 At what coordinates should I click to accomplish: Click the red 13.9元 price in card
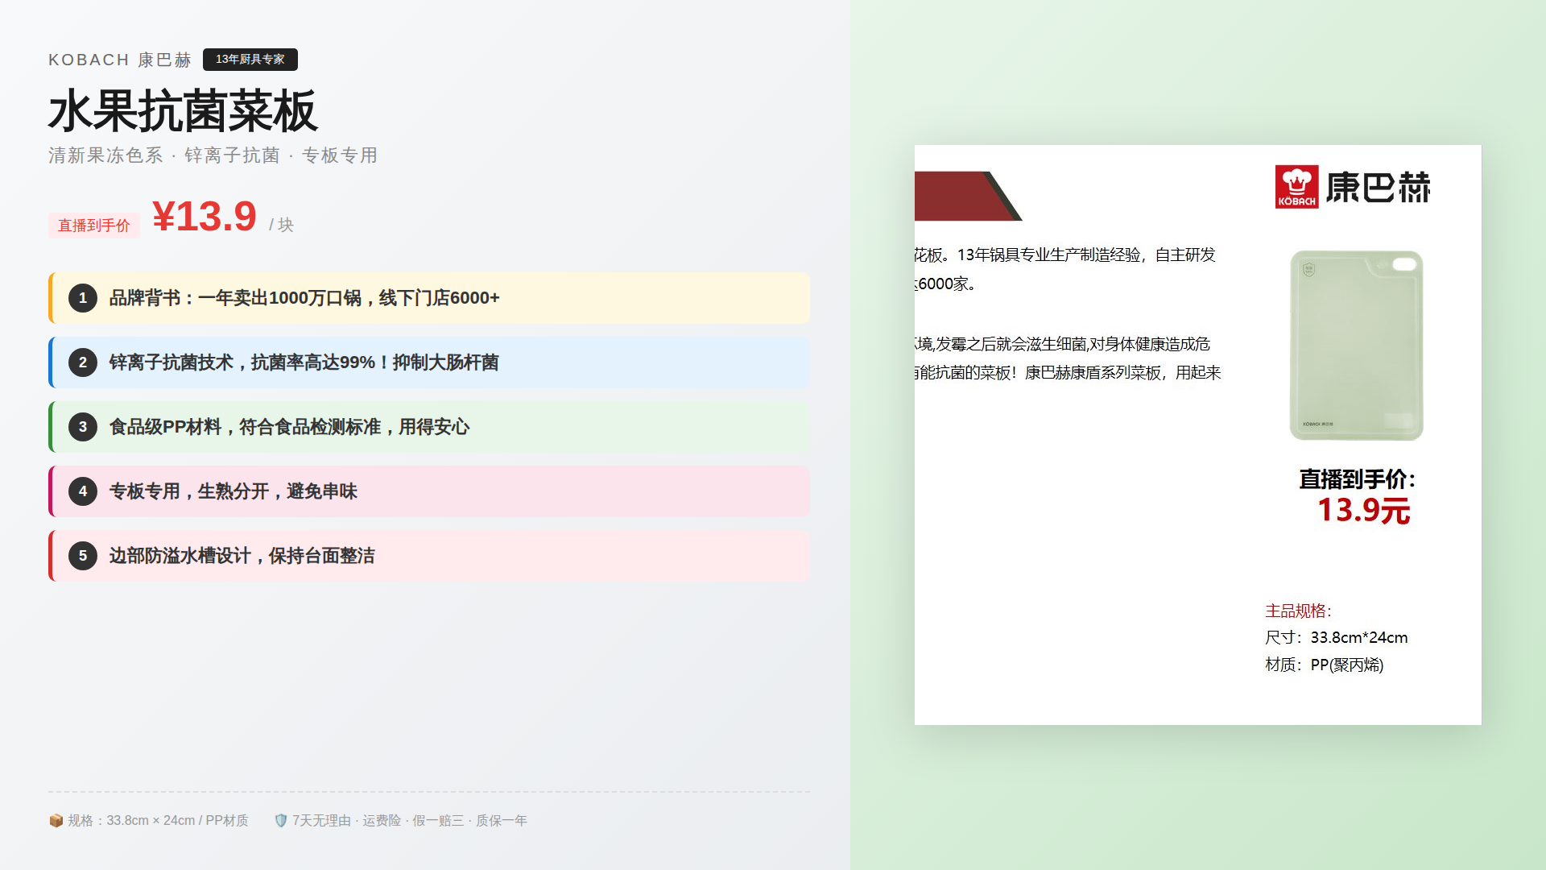pos(1364,511)
